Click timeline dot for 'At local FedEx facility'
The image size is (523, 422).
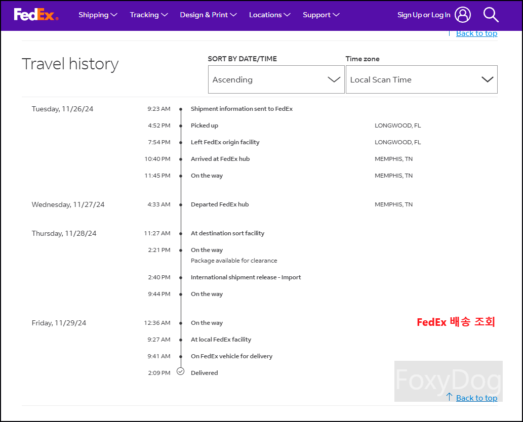click(x=181, y=340)
